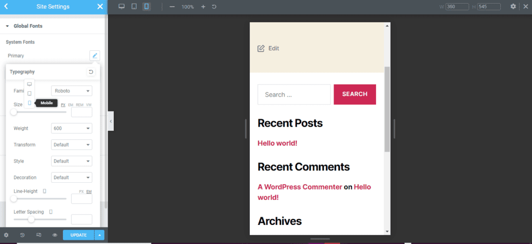532x244 pixels.
Task: Close the Site Settings panel
Action: pos(100,7)
